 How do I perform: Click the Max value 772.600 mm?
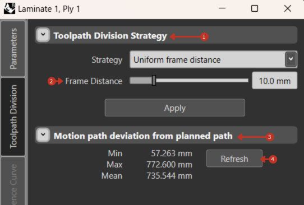coord(169,165)
